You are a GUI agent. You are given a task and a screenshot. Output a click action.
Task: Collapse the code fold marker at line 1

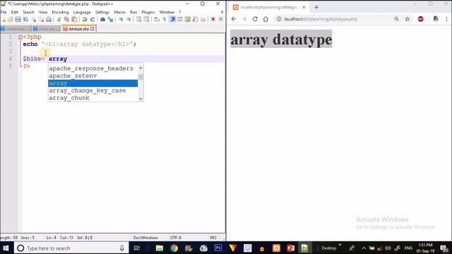pos(20,37)
